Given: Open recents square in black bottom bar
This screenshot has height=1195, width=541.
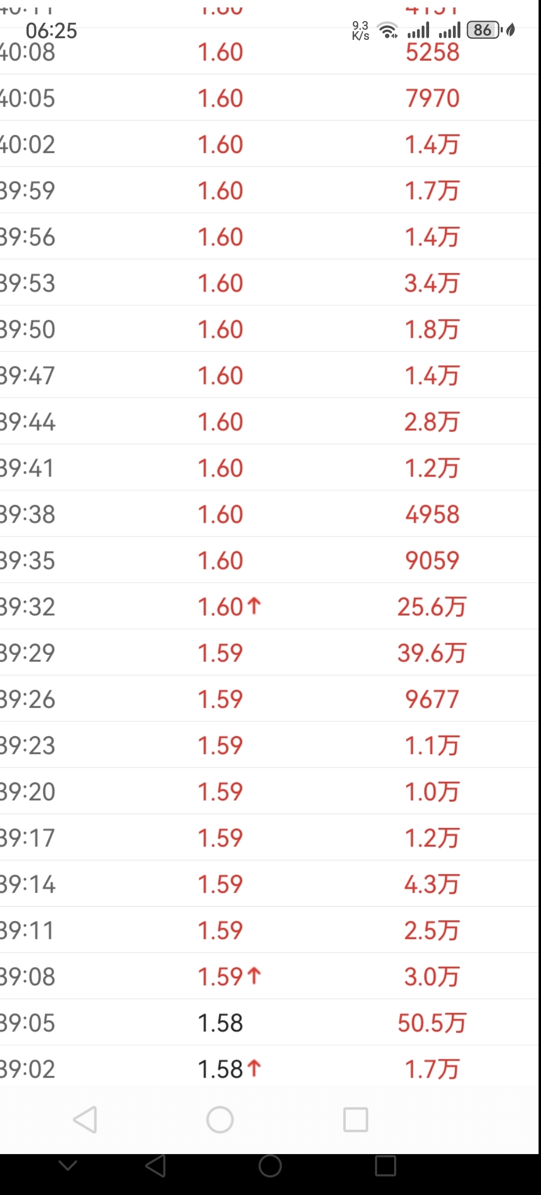Looking at the screenshot, I should 385,1166.
